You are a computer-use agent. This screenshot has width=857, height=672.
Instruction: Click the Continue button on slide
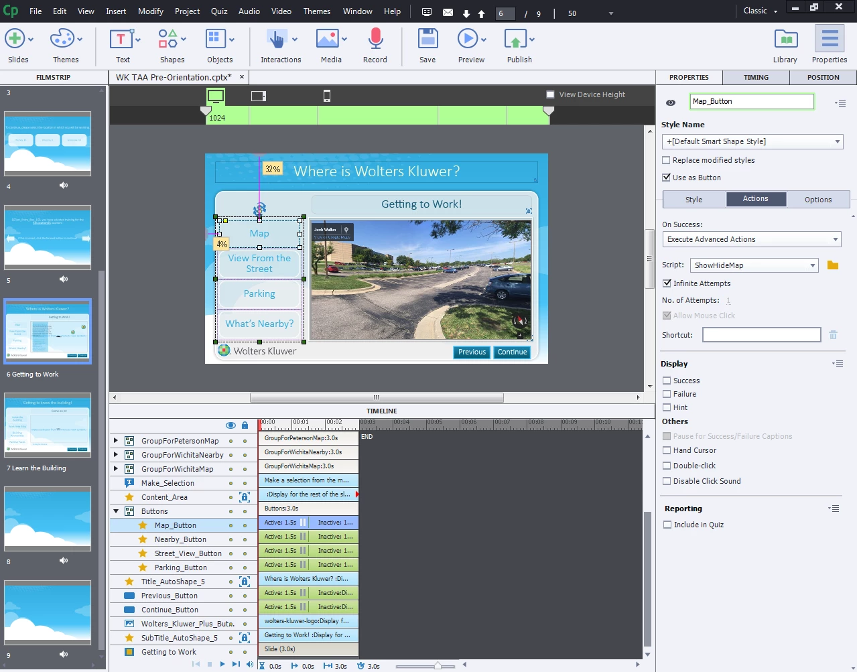(512, 352)
